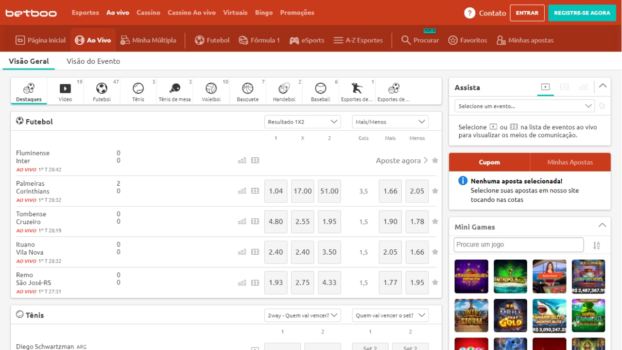Open pitch view icon for Palmeiras vs Corinthians
Image resolution: width=622 pixels, height=350 pixels.
click(255, 191)
